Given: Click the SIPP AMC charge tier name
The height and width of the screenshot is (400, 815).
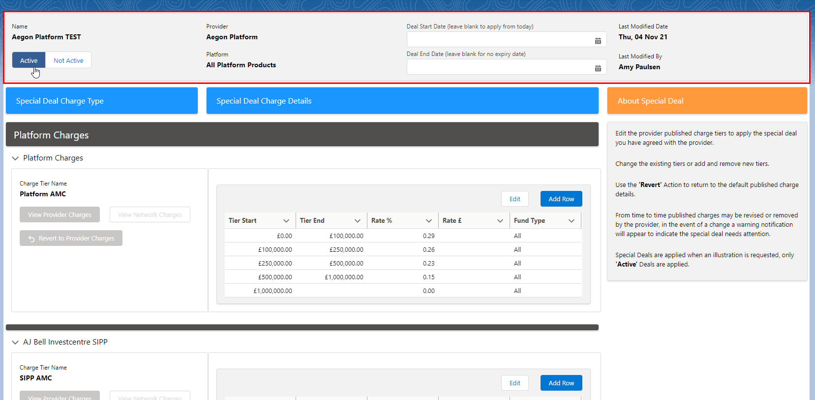Looking at the screenshot, I should pyautogui.click(x=36, y=378).
